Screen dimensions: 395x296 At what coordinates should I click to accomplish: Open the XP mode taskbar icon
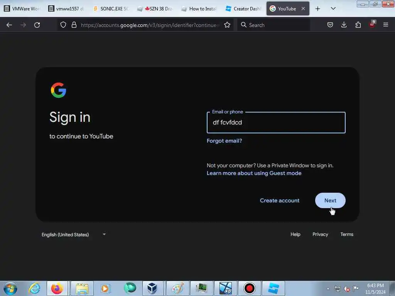(225, 288)
